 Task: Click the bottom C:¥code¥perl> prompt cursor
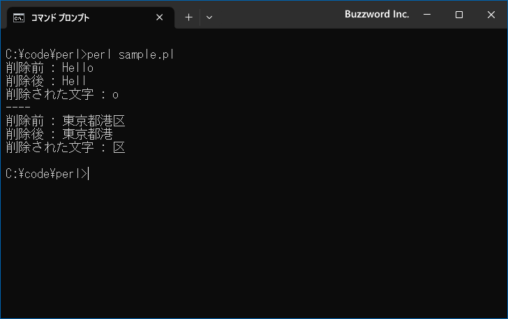point(88,174)
